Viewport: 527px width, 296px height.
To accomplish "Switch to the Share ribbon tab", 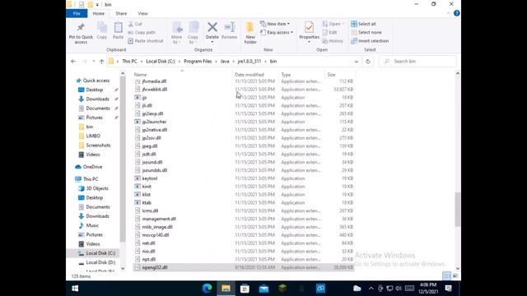I will pos(121,13).
